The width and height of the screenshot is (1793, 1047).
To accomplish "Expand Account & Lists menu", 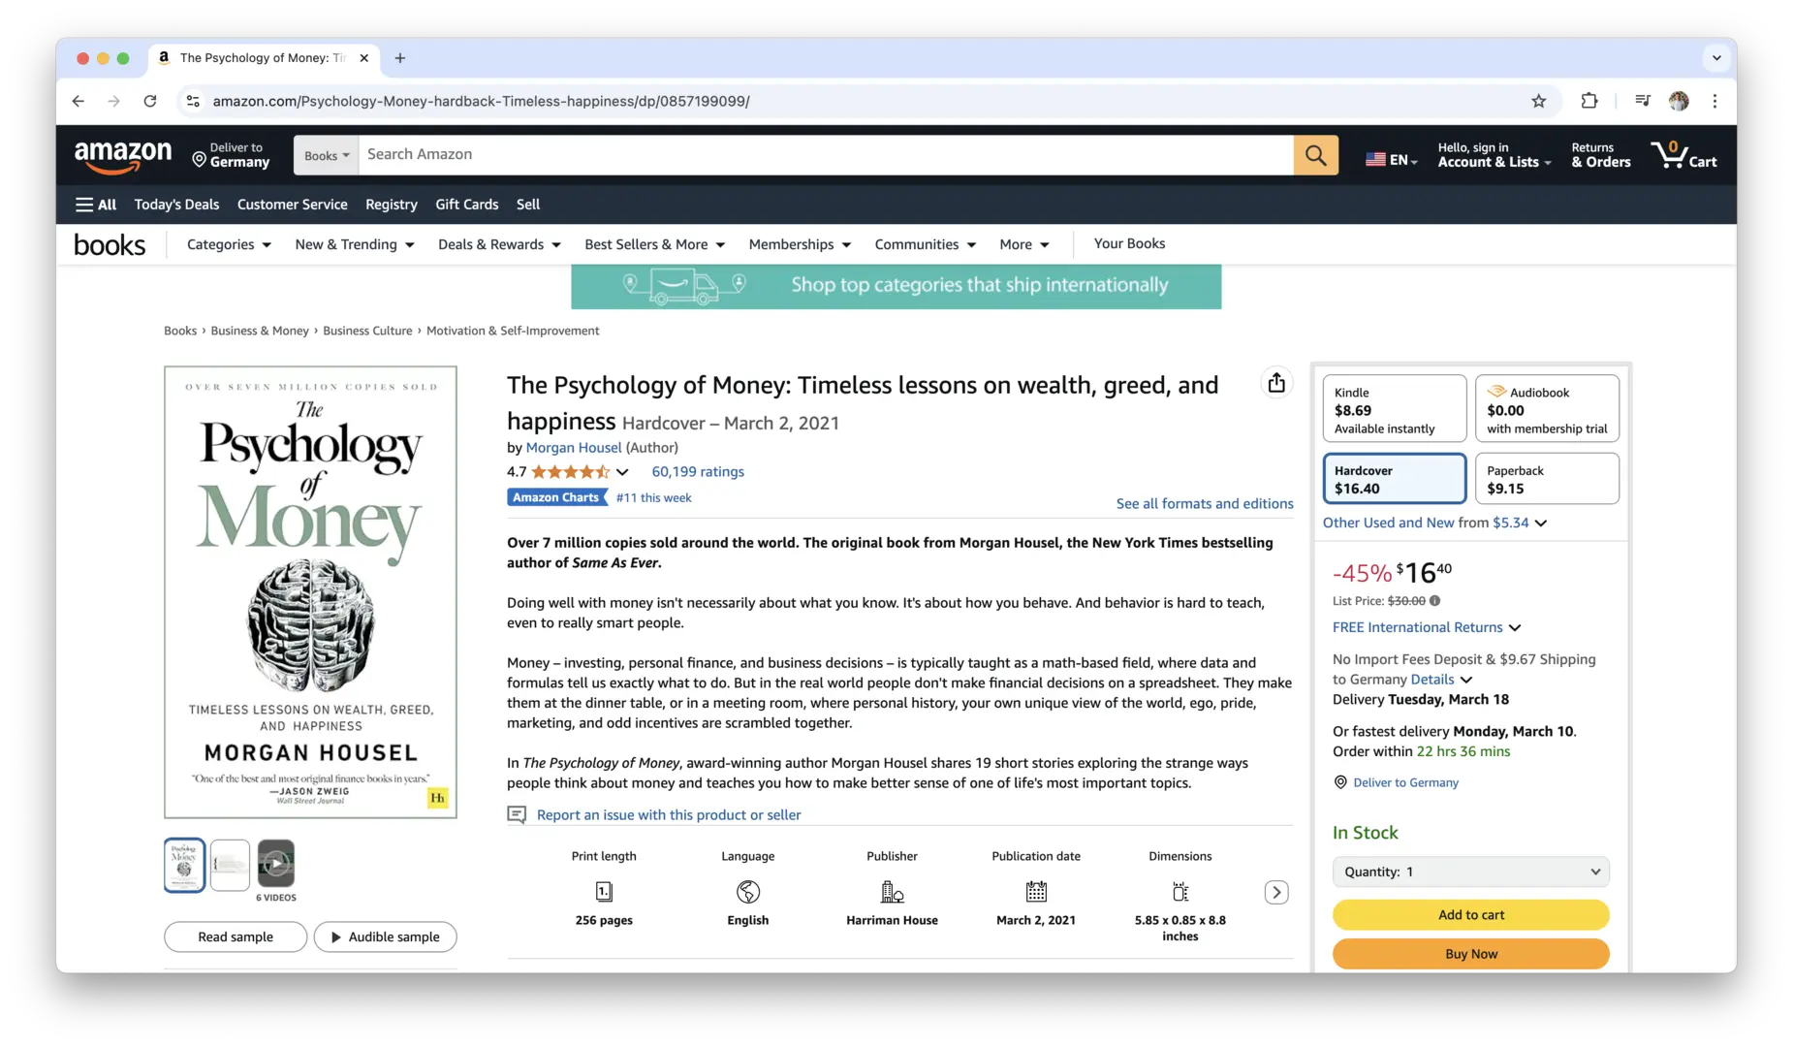I will [1494, 155].
